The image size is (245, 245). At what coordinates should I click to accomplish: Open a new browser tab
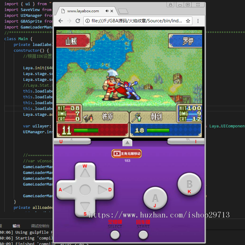point(123,11)
